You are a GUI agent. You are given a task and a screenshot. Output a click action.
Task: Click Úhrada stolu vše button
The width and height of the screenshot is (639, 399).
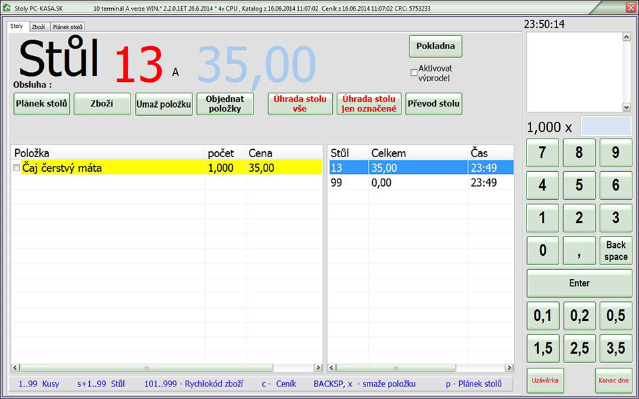300,104
